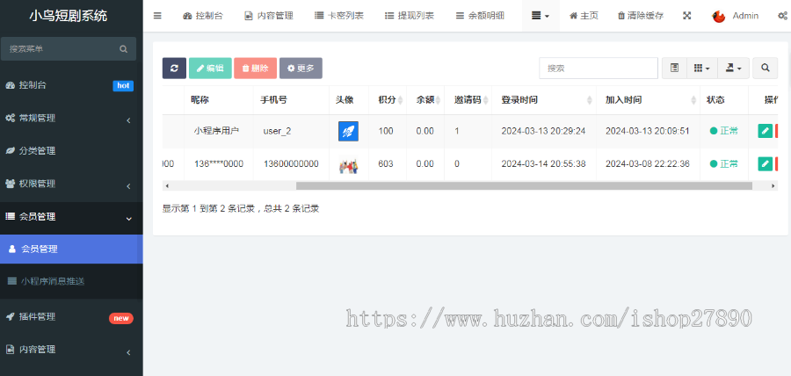Click the scrollbar right arrow

pyautogui.click(x=773, y=185)
